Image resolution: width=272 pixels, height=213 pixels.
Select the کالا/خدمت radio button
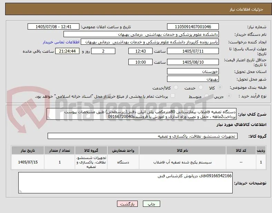pos(176,87)
